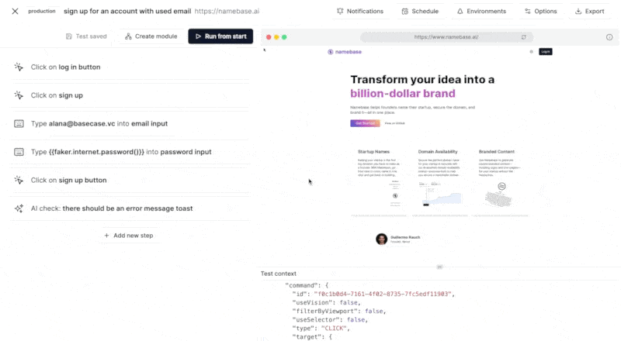The image size is (621, 341).
Task: Click the "useVision": false line
Action: coord(326,302)
